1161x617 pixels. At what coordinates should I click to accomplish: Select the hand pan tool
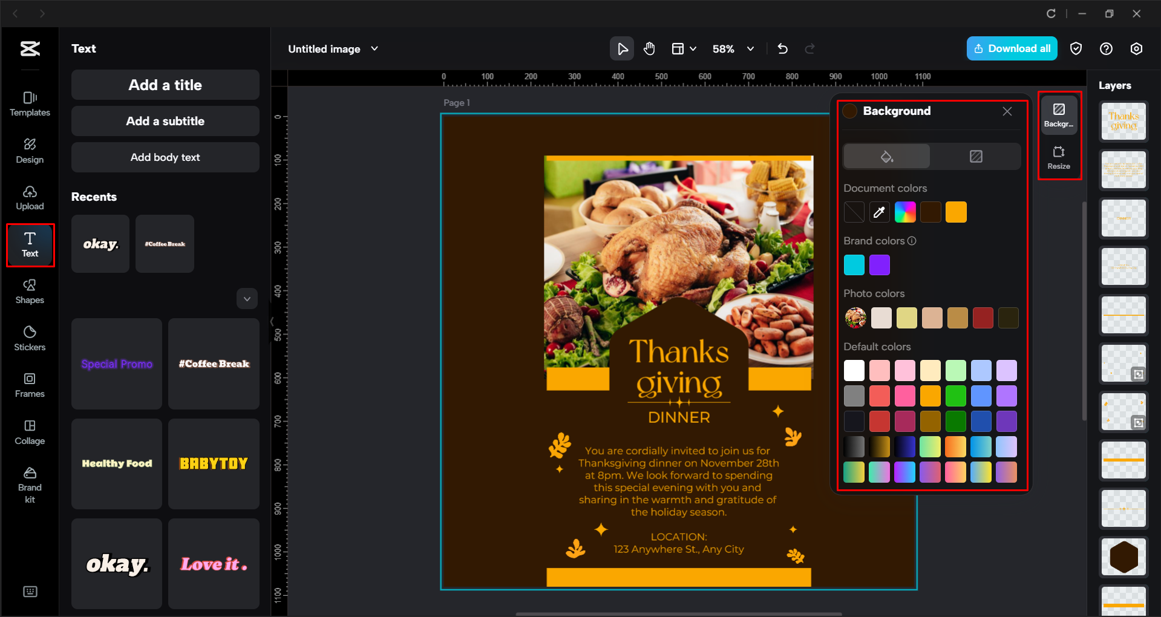tap(649, 48)
